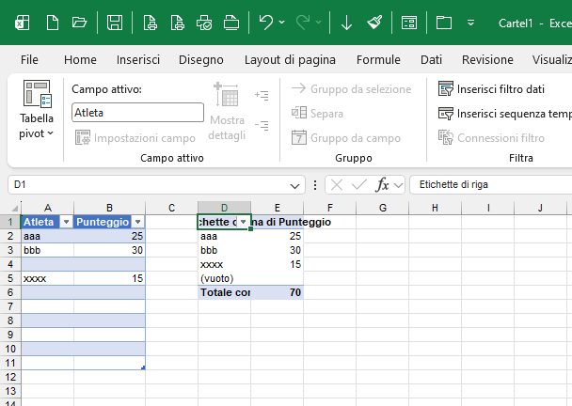Click the collapse field minus icon

coord(262,126)
